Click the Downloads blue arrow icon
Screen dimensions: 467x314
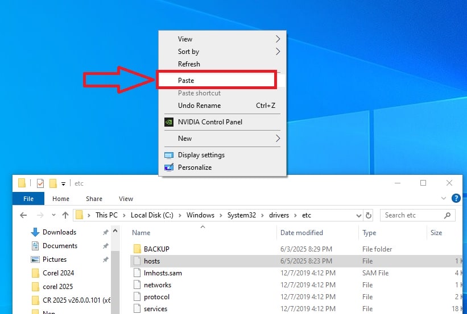click(35, 232)
